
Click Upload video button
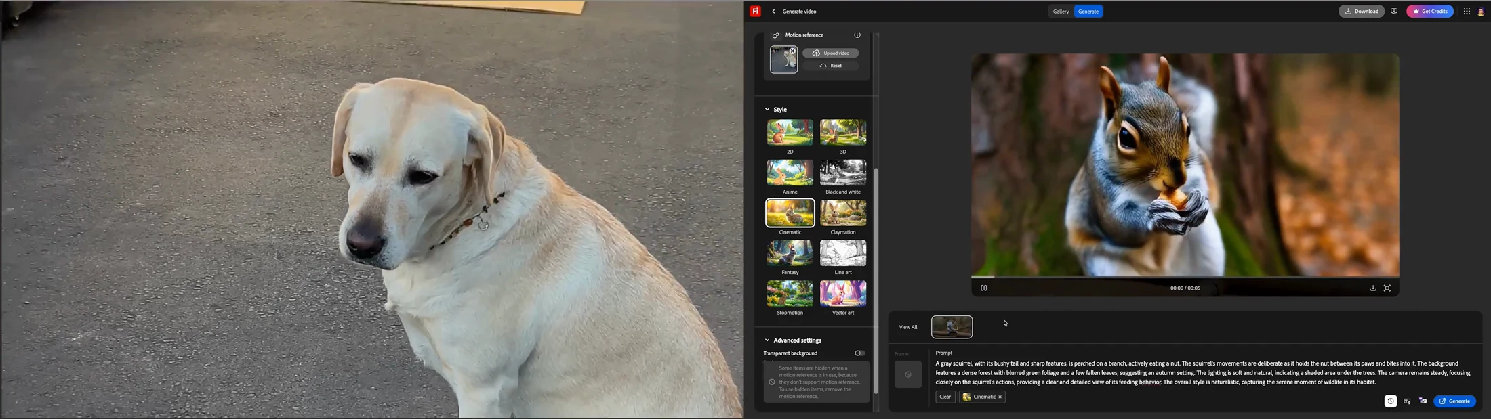coord(830,53)
